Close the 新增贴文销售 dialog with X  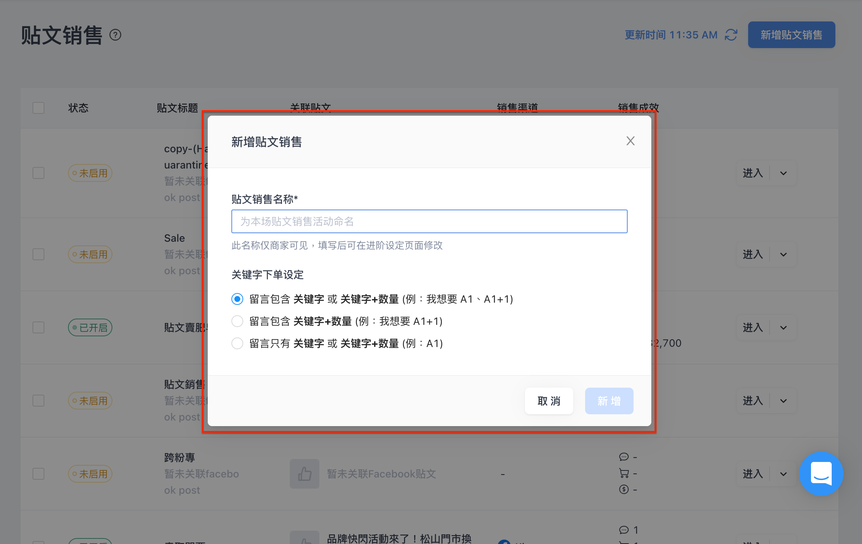pos(630,141)
